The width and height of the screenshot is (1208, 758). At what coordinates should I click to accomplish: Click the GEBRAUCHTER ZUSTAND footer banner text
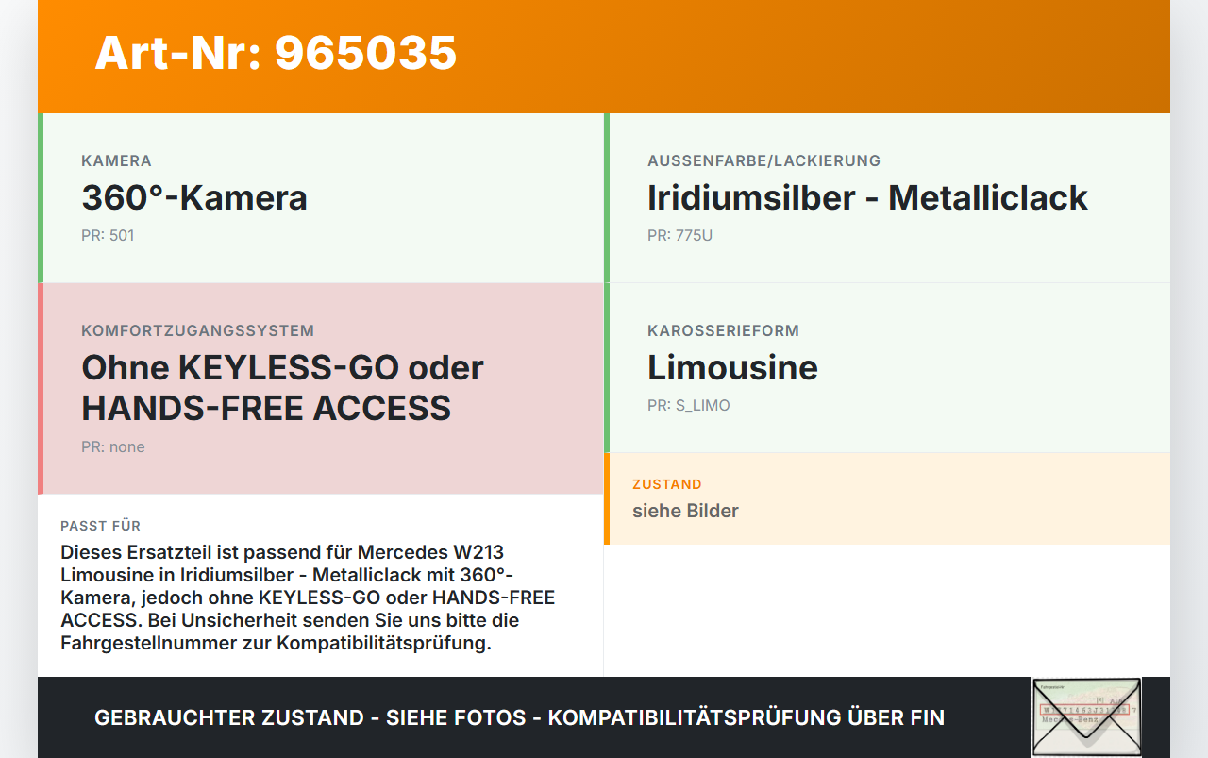(519, 717)
